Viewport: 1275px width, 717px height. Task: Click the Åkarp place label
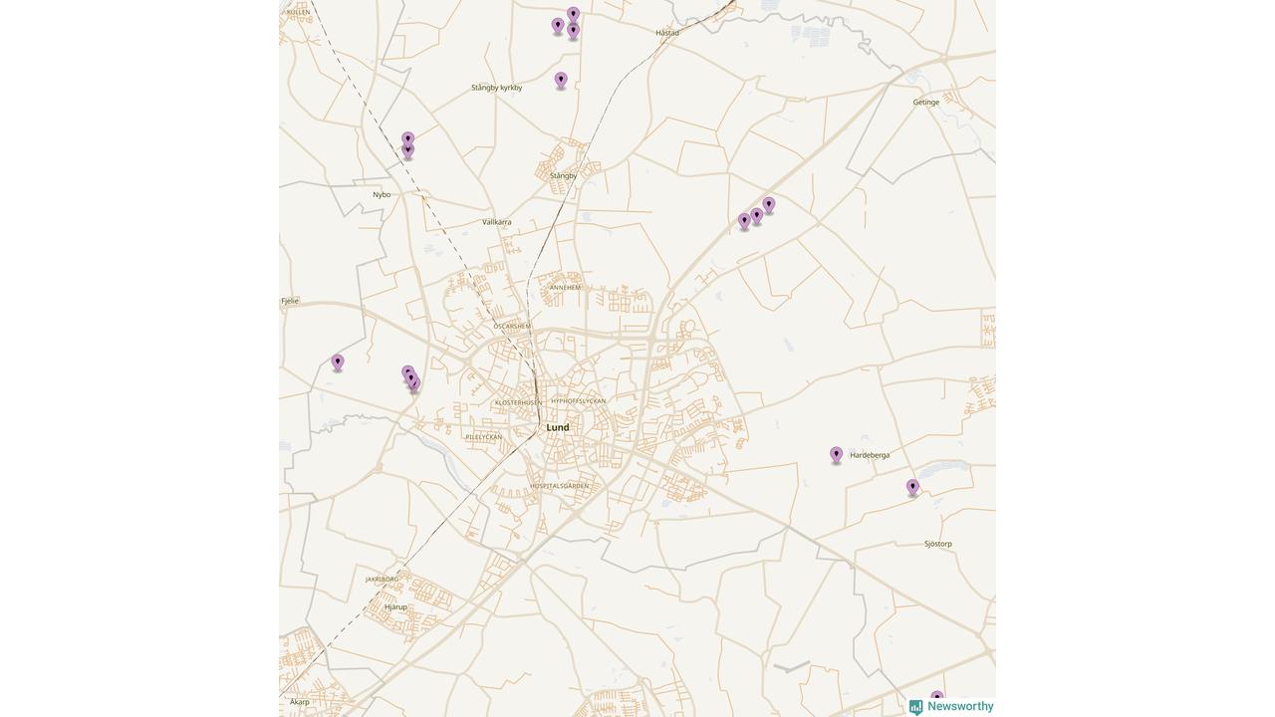pyautogui.click(x=300, y=702)
